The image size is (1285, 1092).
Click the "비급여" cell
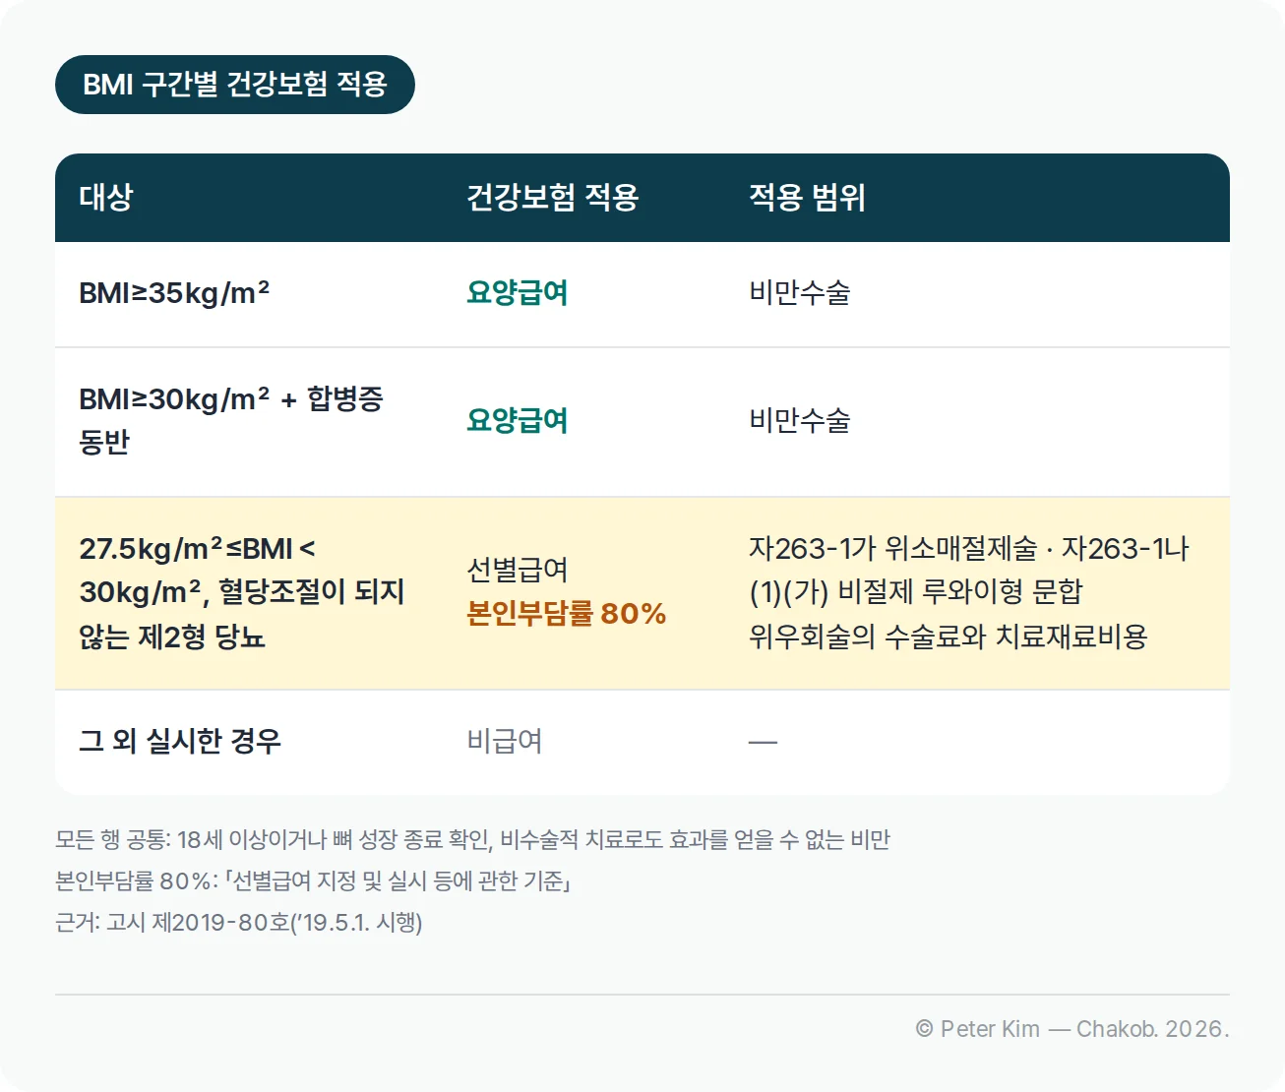pyautogui.click(x=505, y=741)
